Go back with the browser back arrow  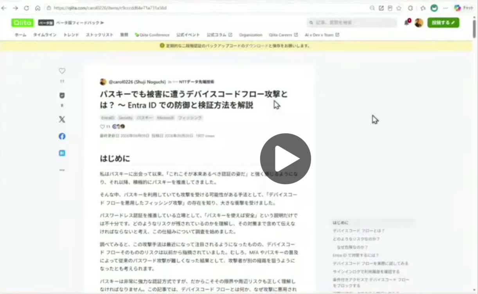[4, 8]
